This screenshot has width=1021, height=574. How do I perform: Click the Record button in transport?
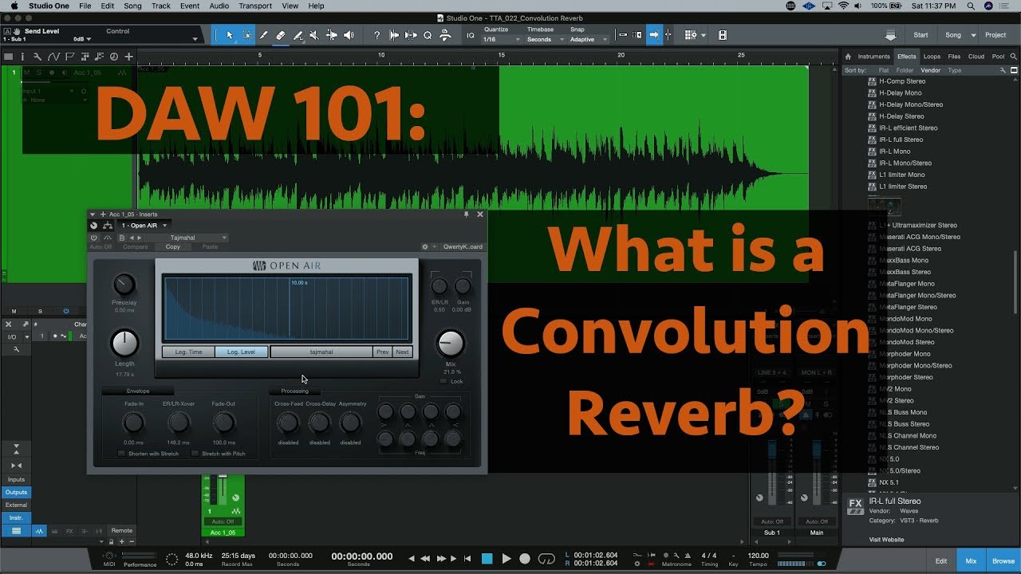pyautogui.click(x=525, y=559)
